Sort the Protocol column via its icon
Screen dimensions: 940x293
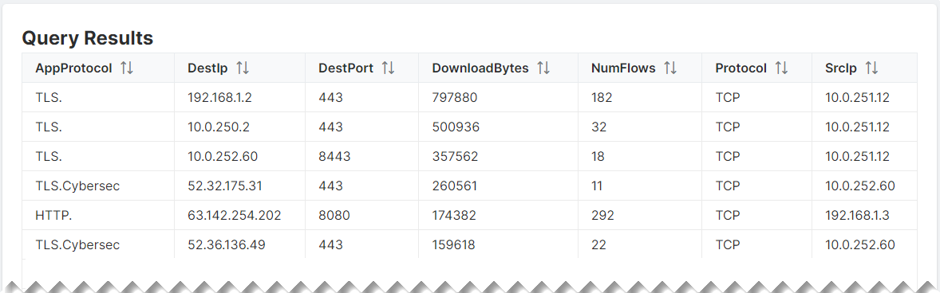(x=781, y=68)
